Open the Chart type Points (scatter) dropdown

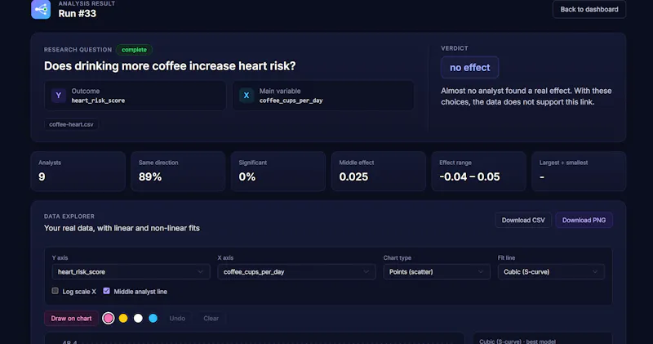(x=437, y=272)
